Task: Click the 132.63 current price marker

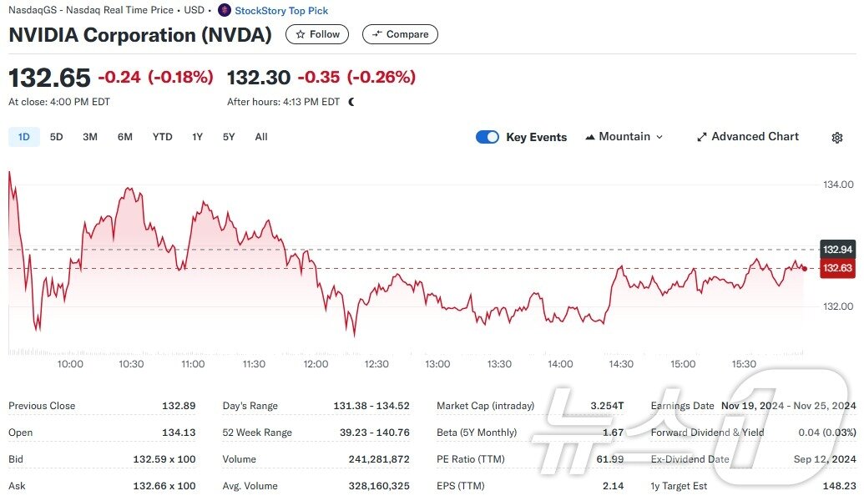Action: pyautogui.click(x=837, y=268)
